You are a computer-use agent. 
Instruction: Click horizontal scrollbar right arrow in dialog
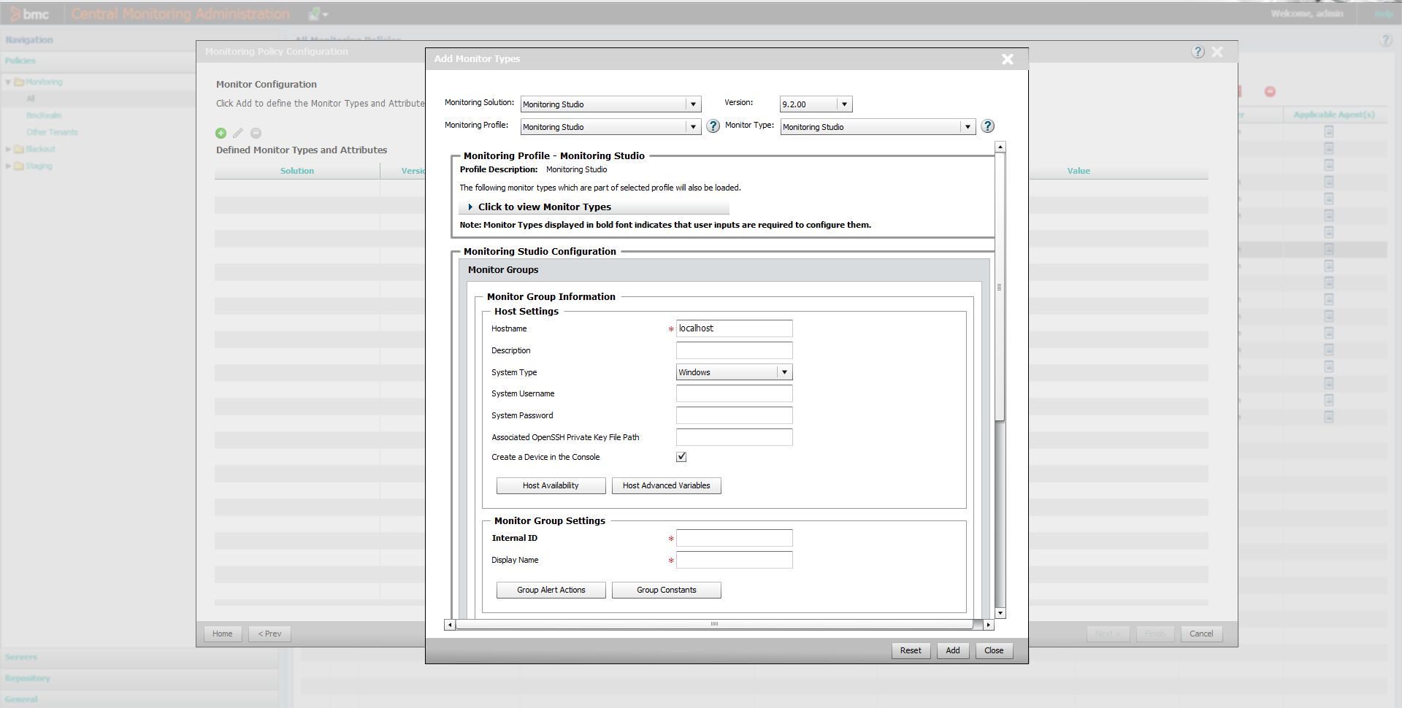[x=988, y=625]
